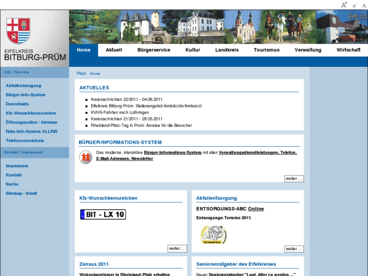Click Verwaltungsdienstleistungen, Telefon link

[x=258, y=152]
